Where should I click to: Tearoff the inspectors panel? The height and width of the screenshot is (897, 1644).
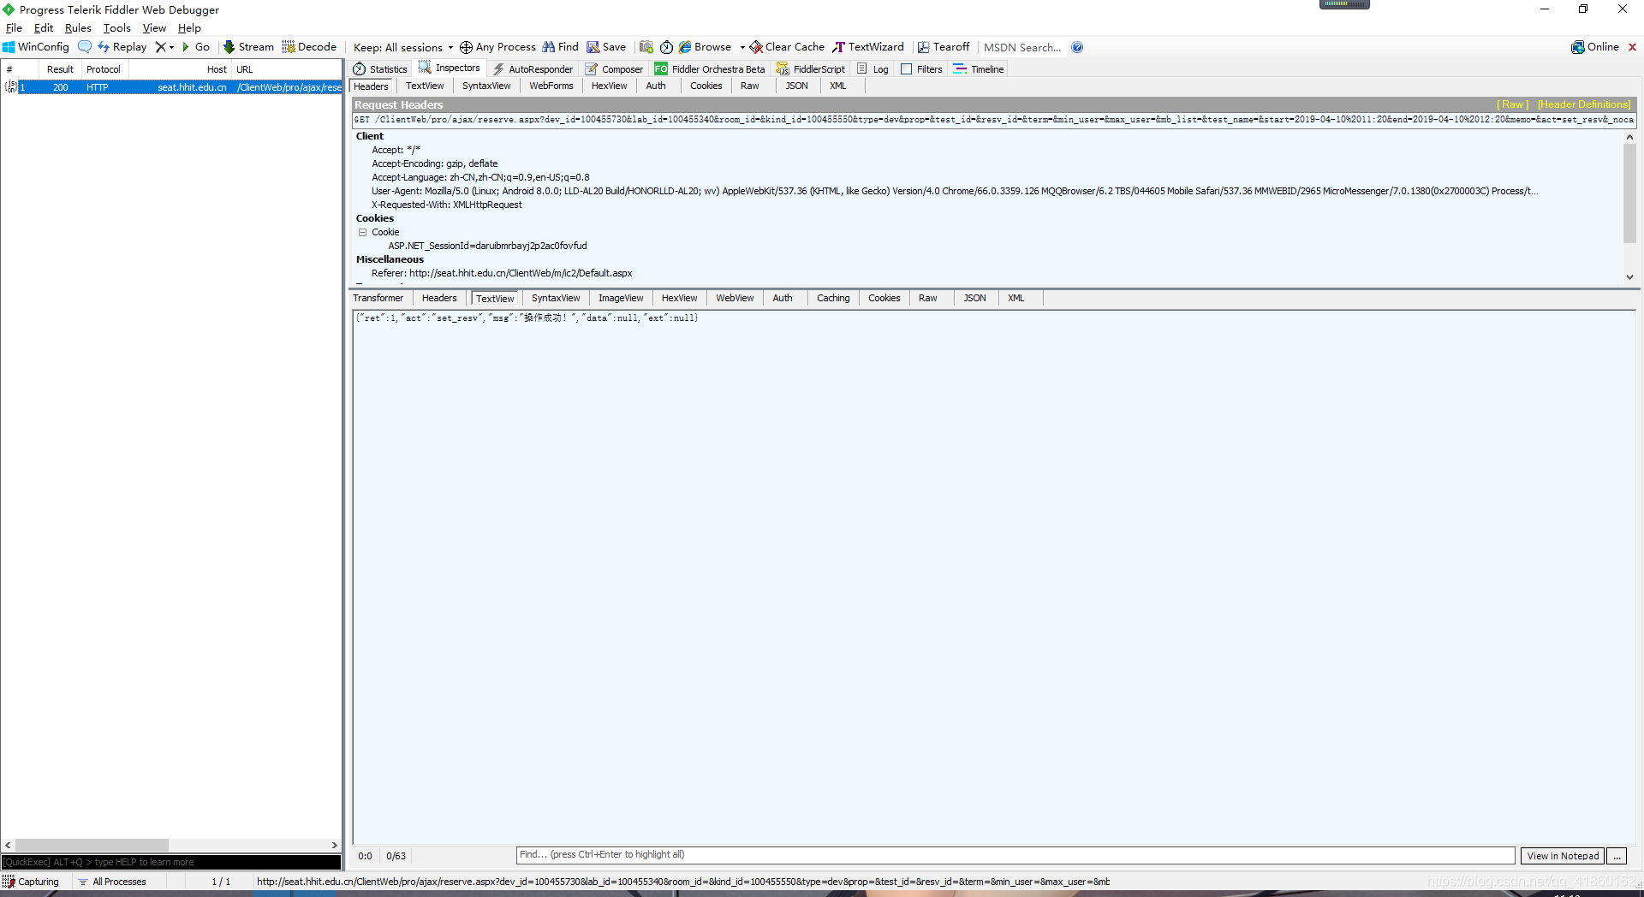click(x=944, y=47)
